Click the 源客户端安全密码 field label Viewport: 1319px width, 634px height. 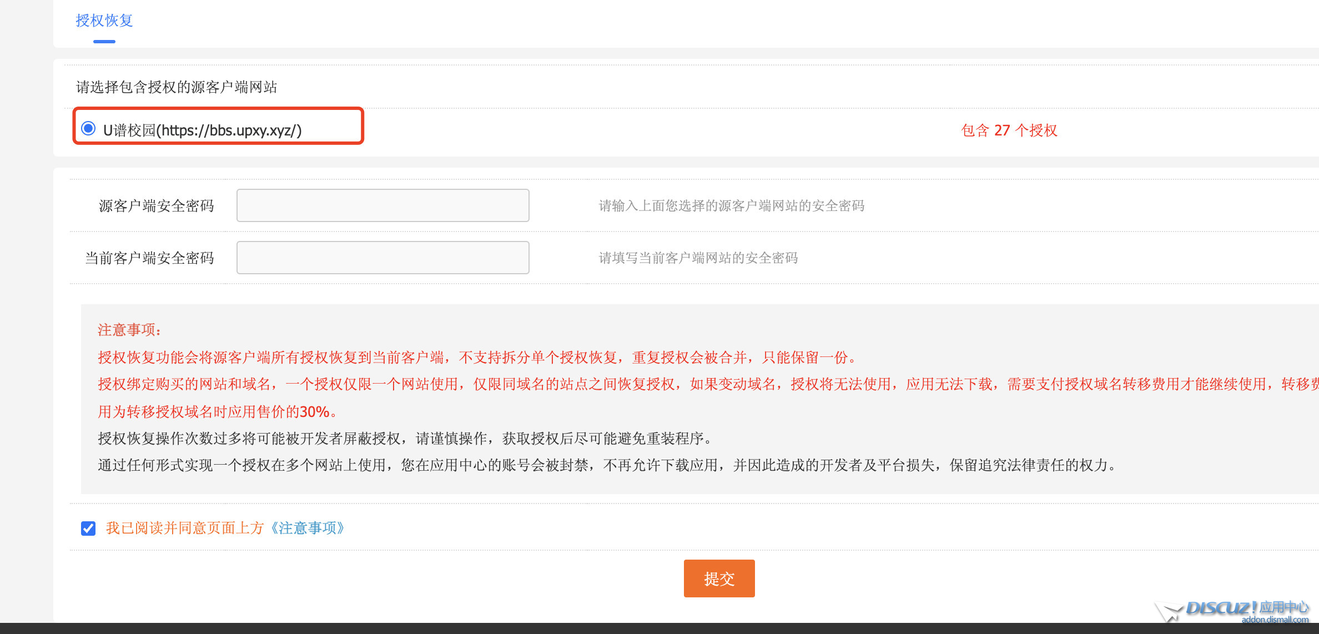(156, 206)
